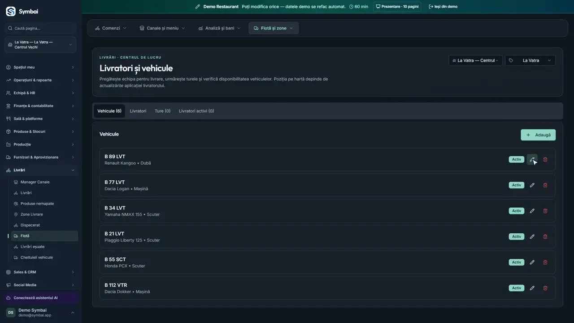Expand Produse & Stocuri section
Viewport: 574px width, 323px height.
tap(40, 131)
